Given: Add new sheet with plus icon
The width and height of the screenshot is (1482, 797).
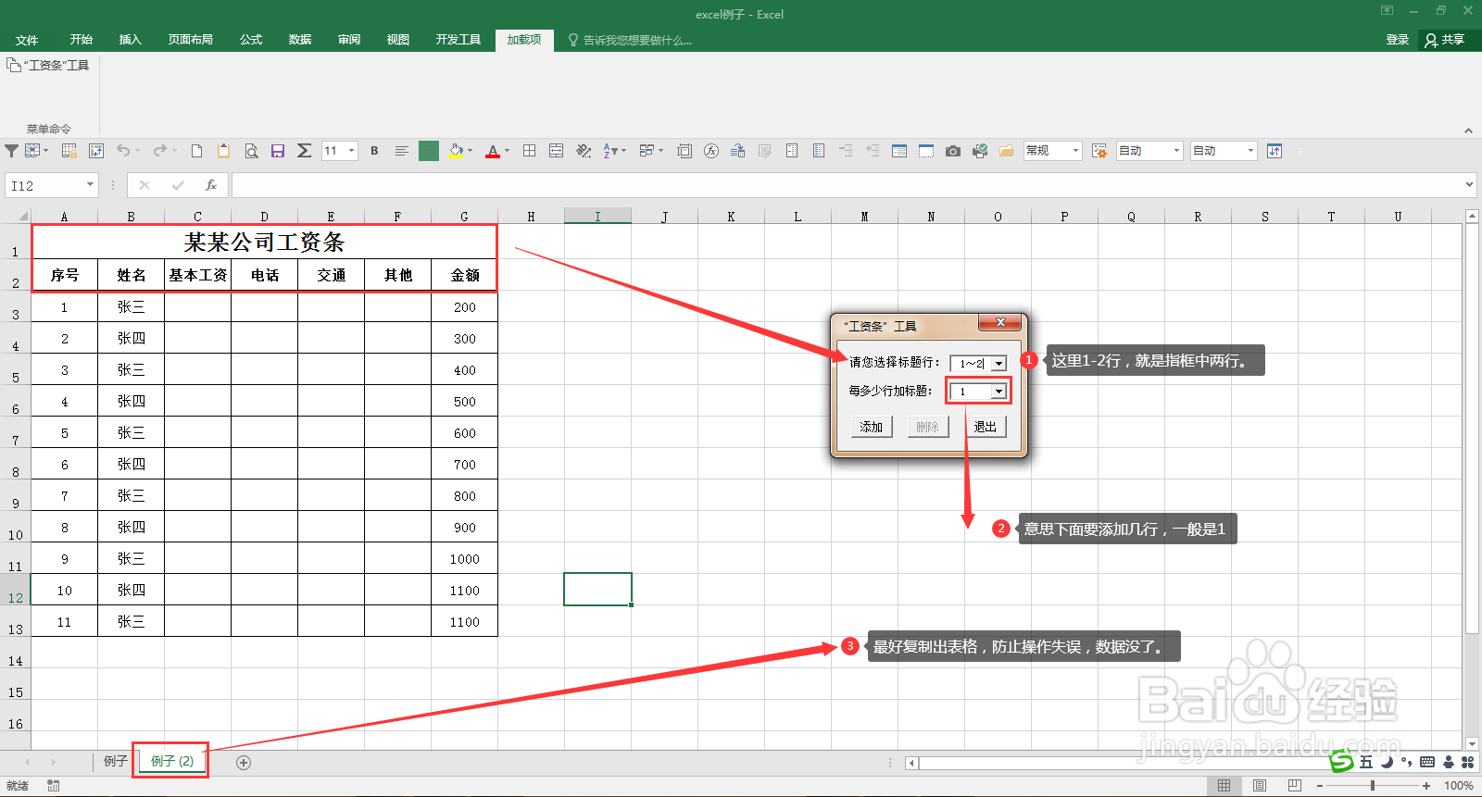Looking at the screenshot, I should (244, 763).
